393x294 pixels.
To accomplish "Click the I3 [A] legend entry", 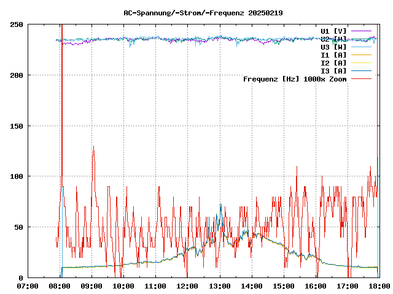I will click(x=333, y=70).
